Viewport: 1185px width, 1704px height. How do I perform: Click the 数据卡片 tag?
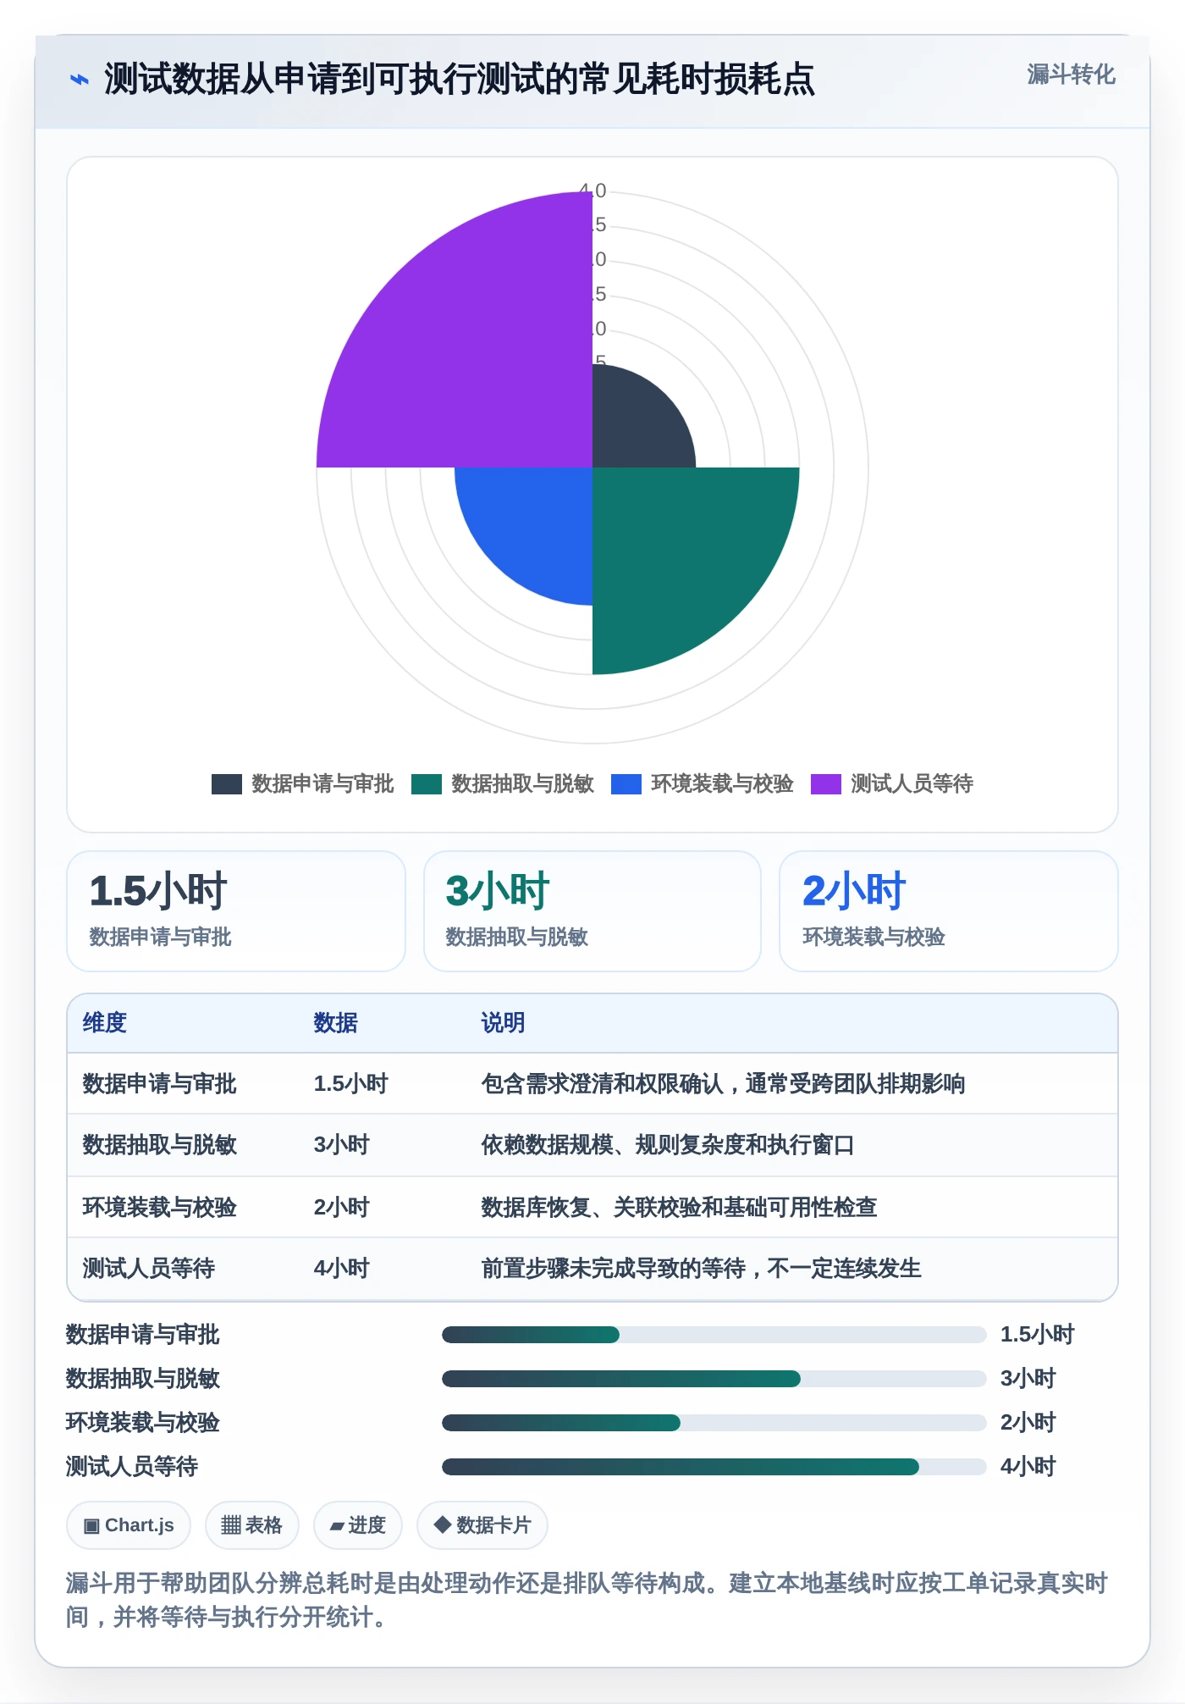(x=482, y=1525)
